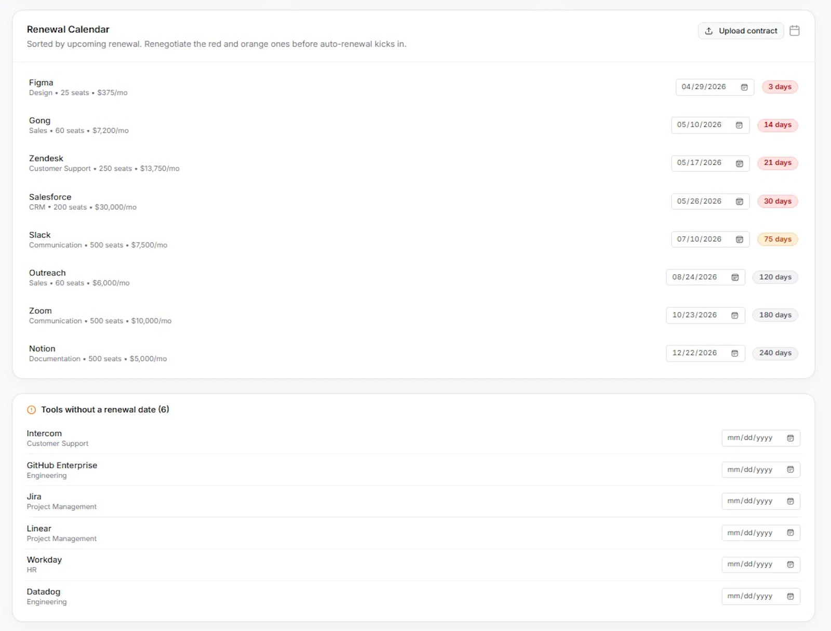Click Linear in the undated list
Screen dimensions: 831x631
(39, 529)
